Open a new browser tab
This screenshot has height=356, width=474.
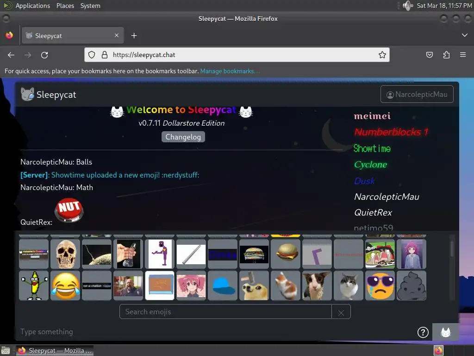pos(134,36)
